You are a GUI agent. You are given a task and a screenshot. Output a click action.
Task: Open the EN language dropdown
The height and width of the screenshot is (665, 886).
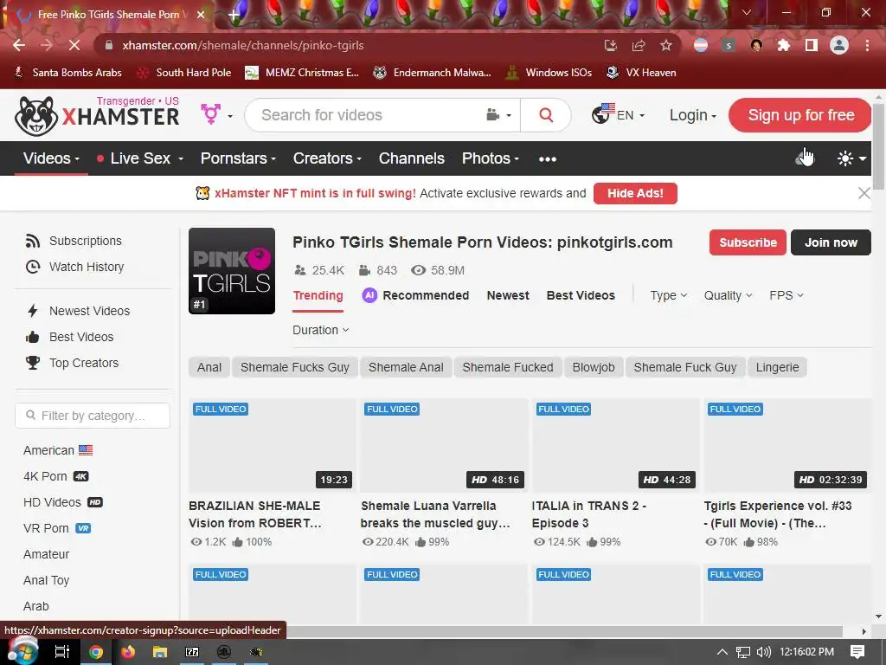tap(618, 115)
